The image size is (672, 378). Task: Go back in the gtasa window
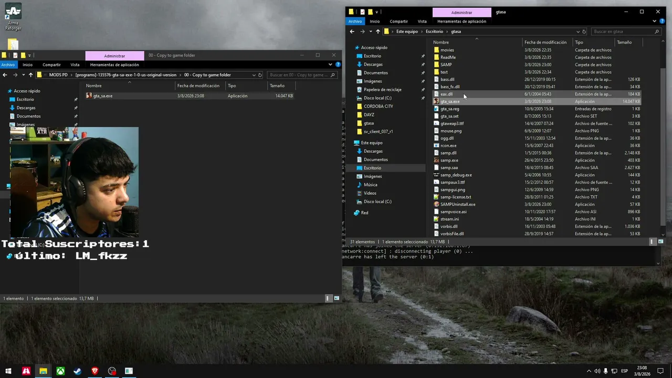point(352,31)
